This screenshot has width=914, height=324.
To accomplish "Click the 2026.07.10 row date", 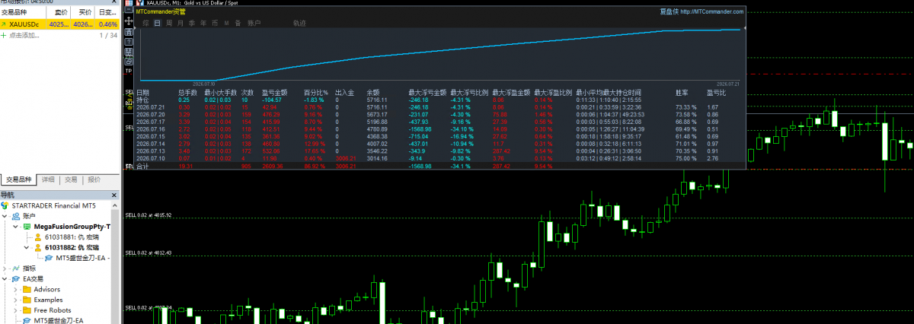I will point(149,158).
